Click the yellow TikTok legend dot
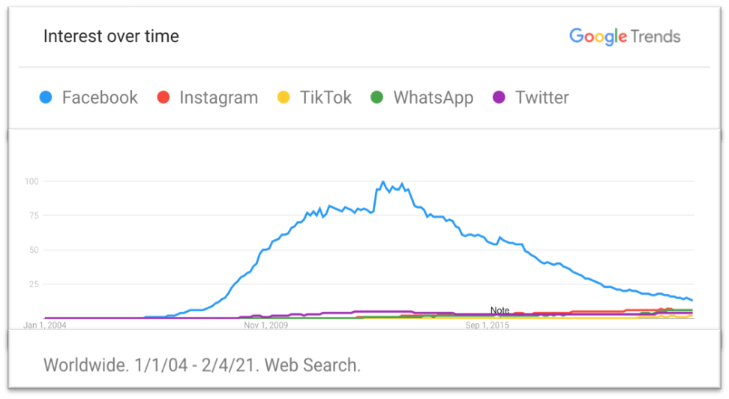The height and width of the screenshot is (399, 729). pos(283,97)
